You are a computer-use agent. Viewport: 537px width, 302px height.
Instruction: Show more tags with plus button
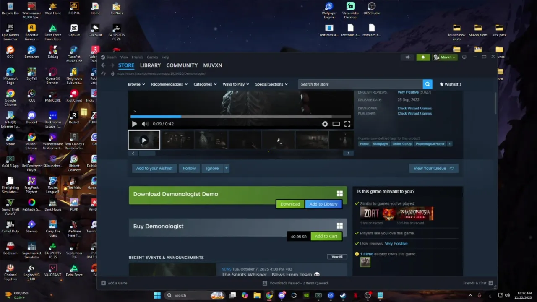coord(449,144)
